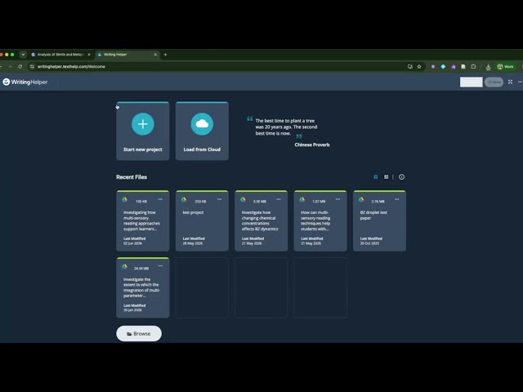The width and height of the screenshot is (523, 392).
Task: Click the Chinese Proverb attribution text
Action: coord(312,145)
